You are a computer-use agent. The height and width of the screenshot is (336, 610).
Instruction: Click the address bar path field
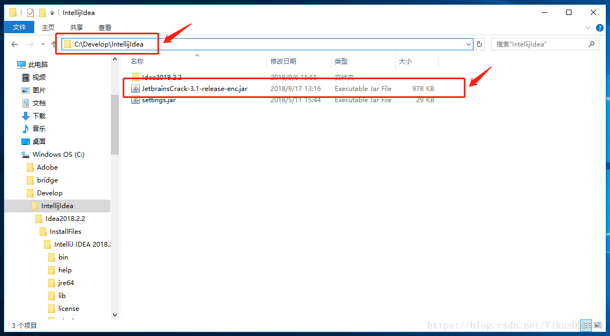(x=267, y=44)
